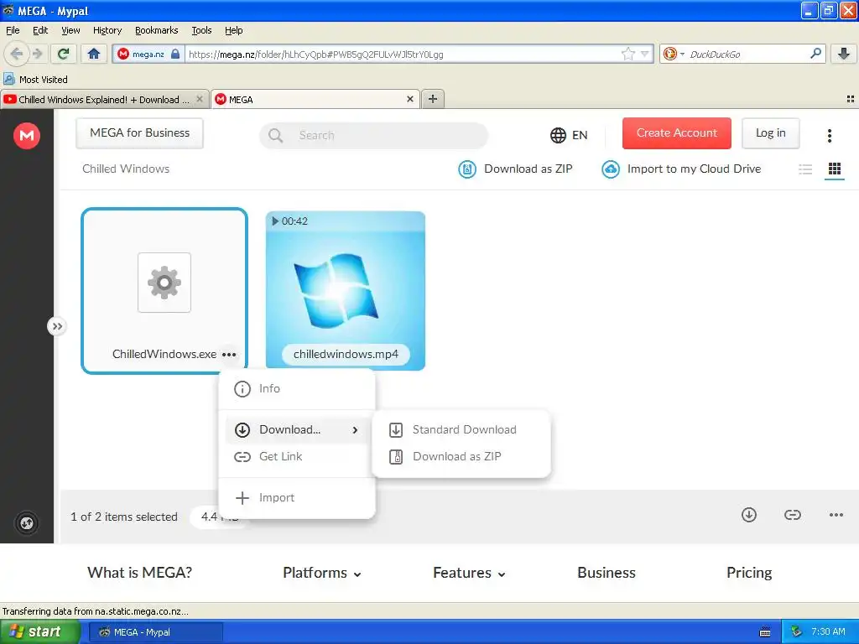Open the Bookmarks menu
The width and height of the screenshot is (859, 644).
[x=157, y=30]
